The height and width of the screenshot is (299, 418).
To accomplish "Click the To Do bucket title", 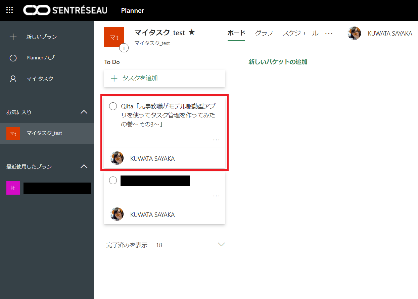I will [112, 62].
